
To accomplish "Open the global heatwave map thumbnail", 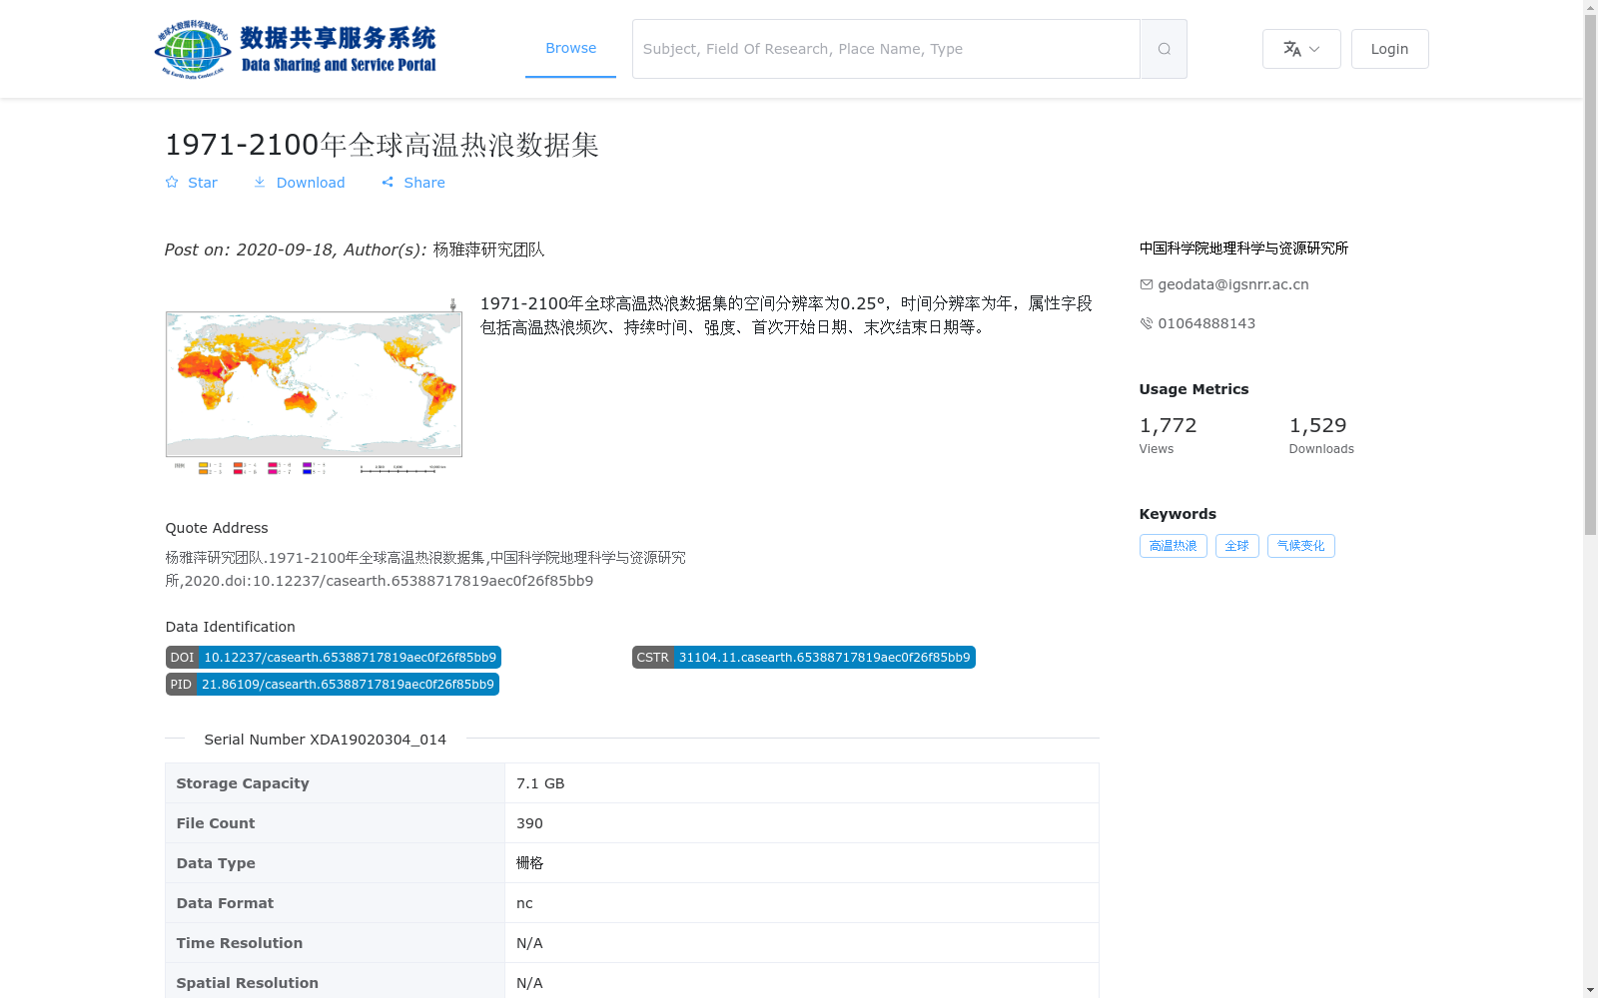I will pos(314,386).
